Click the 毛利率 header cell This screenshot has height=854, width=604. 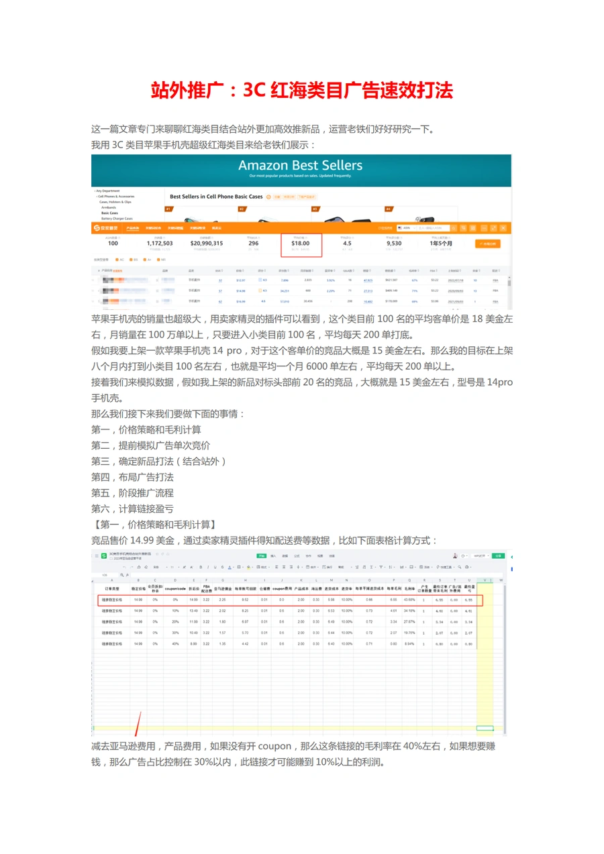click(x=409, y=588)
